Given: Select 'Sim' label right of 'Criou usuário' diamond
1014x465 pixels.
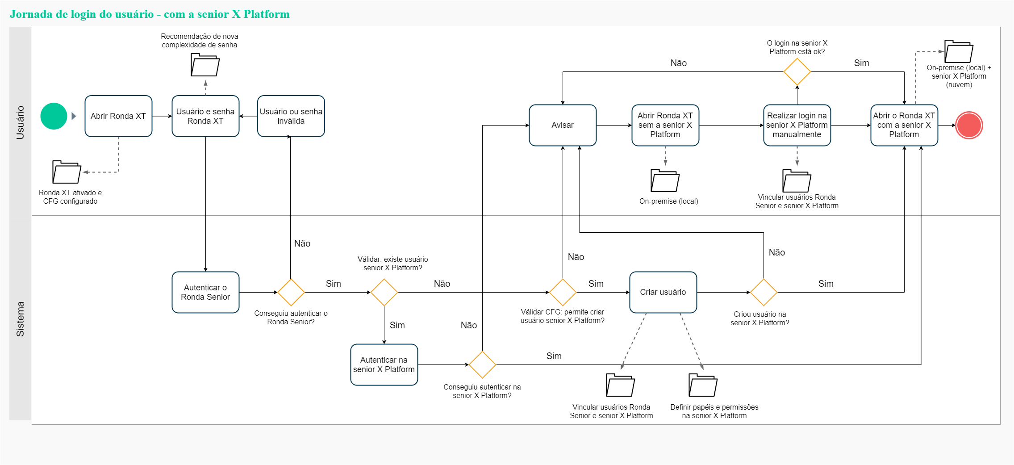Looking at the screenshot, I should pyautogui.click(x=826, y=284).
